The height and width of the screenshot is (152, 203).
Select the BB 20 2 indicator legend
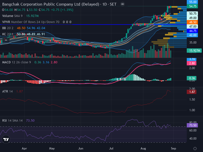click(8, 28)
